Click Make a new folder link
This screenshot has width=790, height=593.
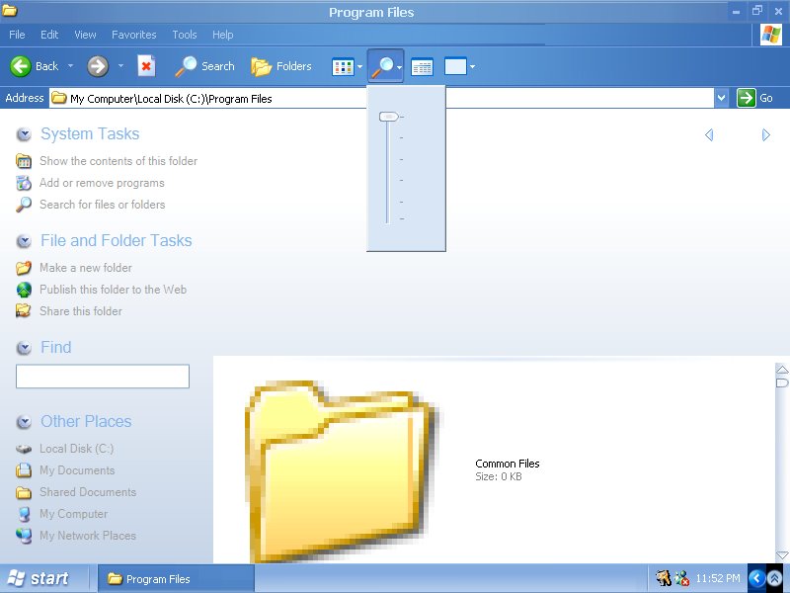point(85,268)
